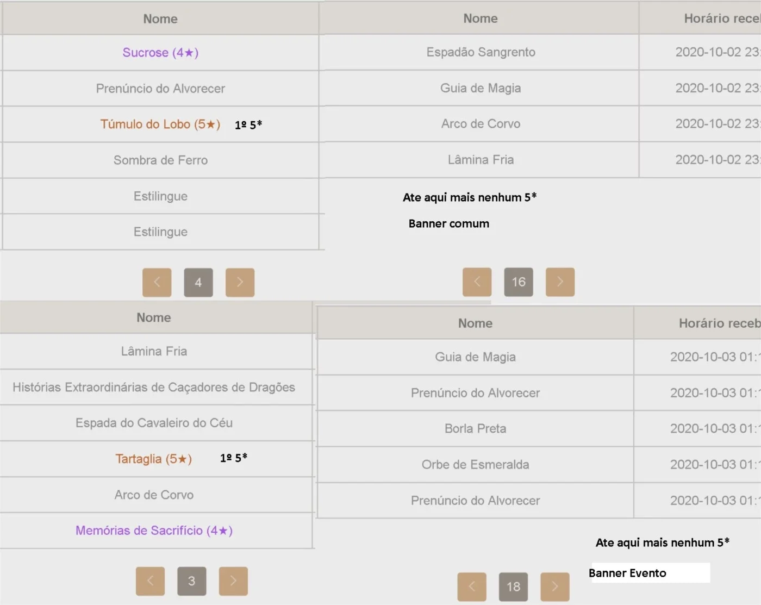This screenshot has width=761, height=605.
Task: Select the Tartaglia (5★) entry
Action: point(154,459)
